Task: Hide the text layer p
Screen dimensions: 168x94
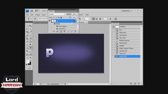Action: (x=50, y=21)
